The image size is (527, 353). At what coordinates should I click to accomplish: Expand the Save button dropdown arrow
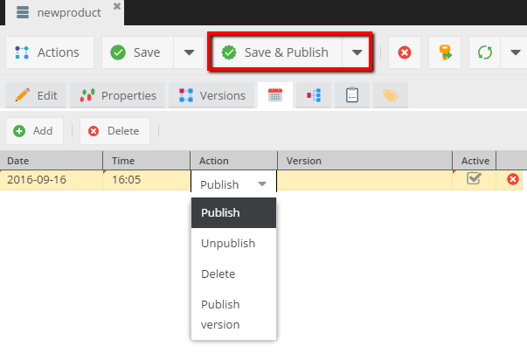click(189, 52)
